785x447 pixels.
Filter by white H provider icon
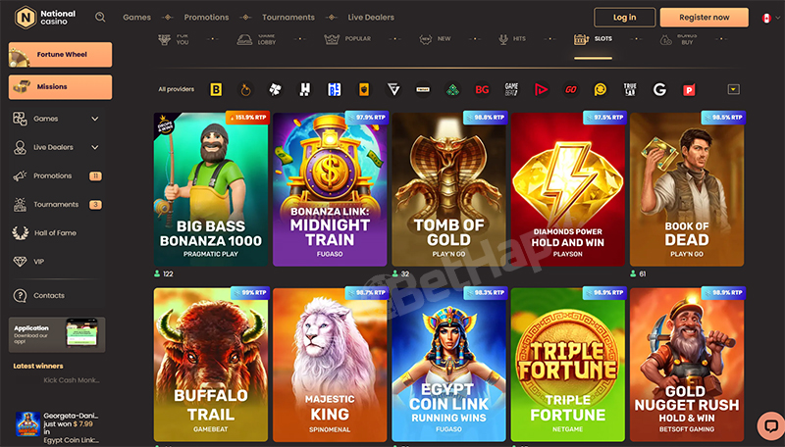(x=305, y=89)
